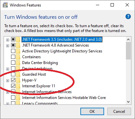This screenshot has width=135, height=119.
Task: Confirm changes with the OK button
Action: tap(92, 111)
